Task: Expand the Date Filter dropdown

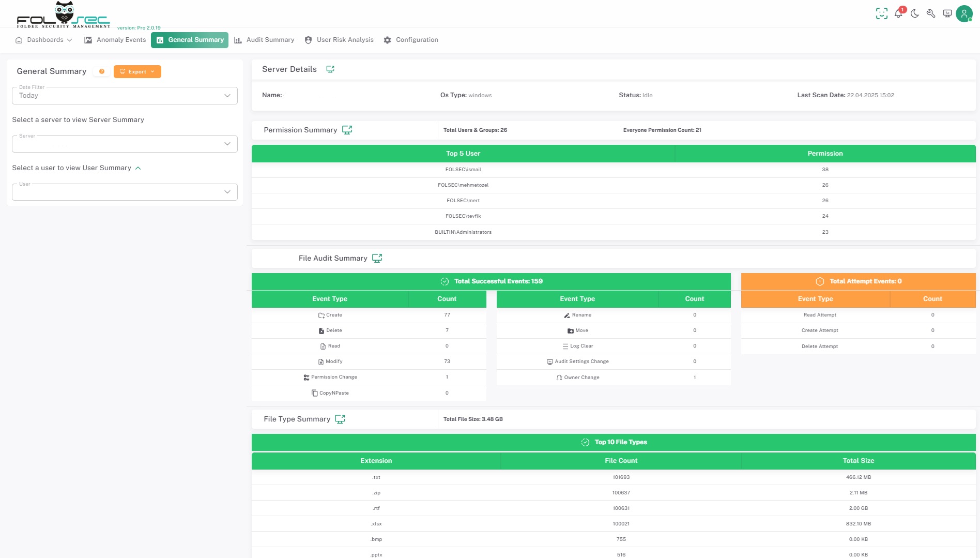Action: [125, 96]
